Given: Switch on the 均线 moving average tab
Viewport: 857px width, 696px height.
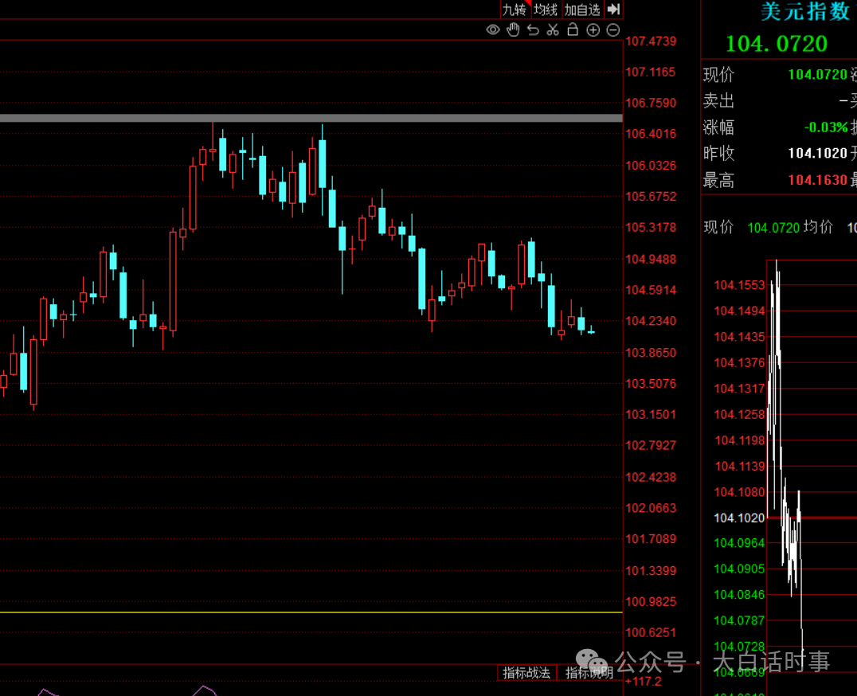Looking at the screenshot, I should pos(546,10).
